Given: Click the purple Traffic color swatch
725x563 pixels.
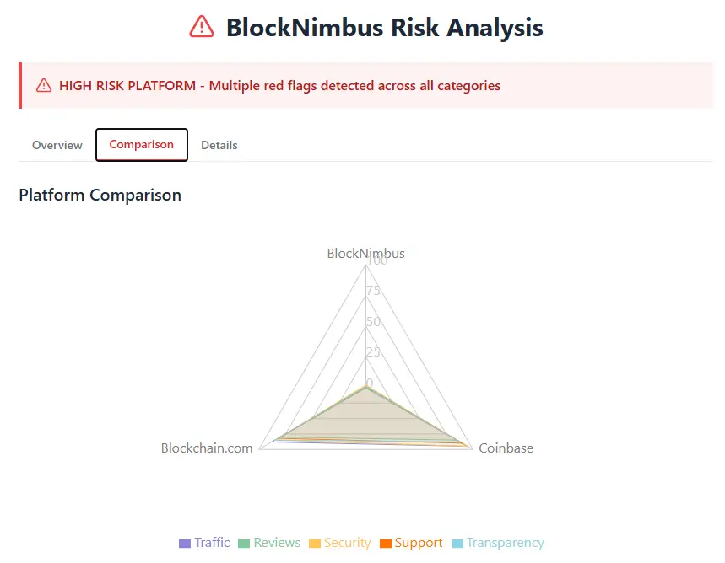Looking at the screenshot, I should pyautogui.click(x=183, y=543).
